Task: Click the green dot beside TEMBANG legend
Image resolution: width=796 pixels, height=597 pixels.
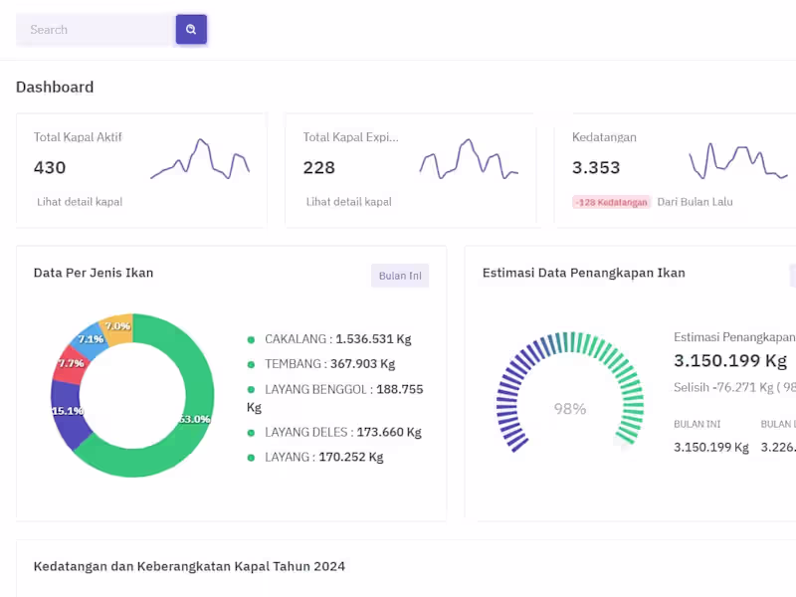Action: pos(251,364)
